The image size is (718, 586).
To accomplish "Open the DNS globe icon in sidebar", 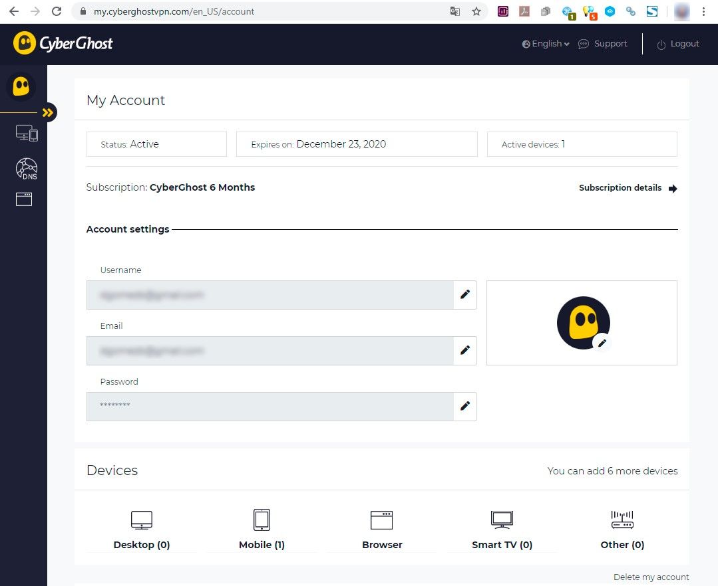I will click(27, 169).
